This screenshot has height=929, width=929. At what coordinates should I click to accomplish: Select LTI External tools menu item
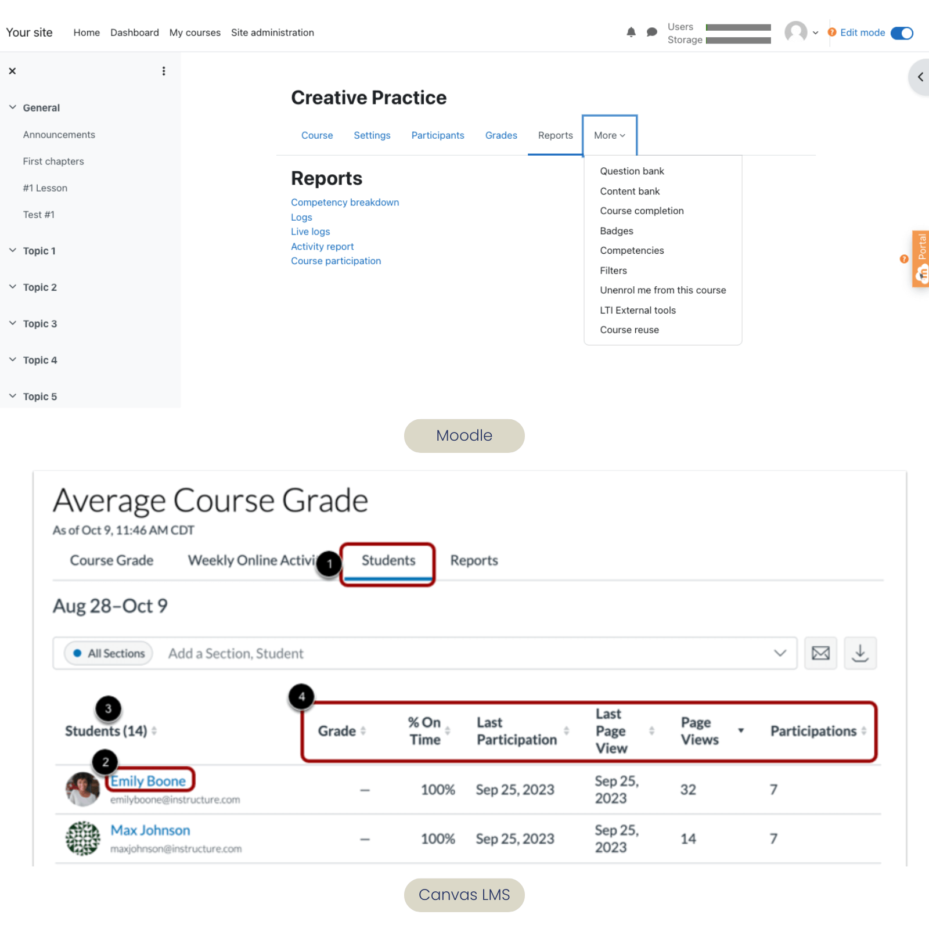tap(638, 310)
